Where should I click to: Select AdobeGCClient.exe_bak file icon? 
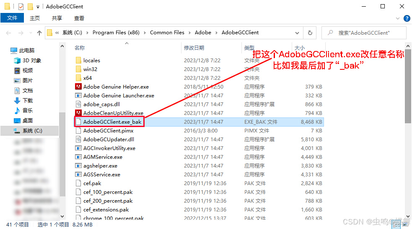point(78,122)
